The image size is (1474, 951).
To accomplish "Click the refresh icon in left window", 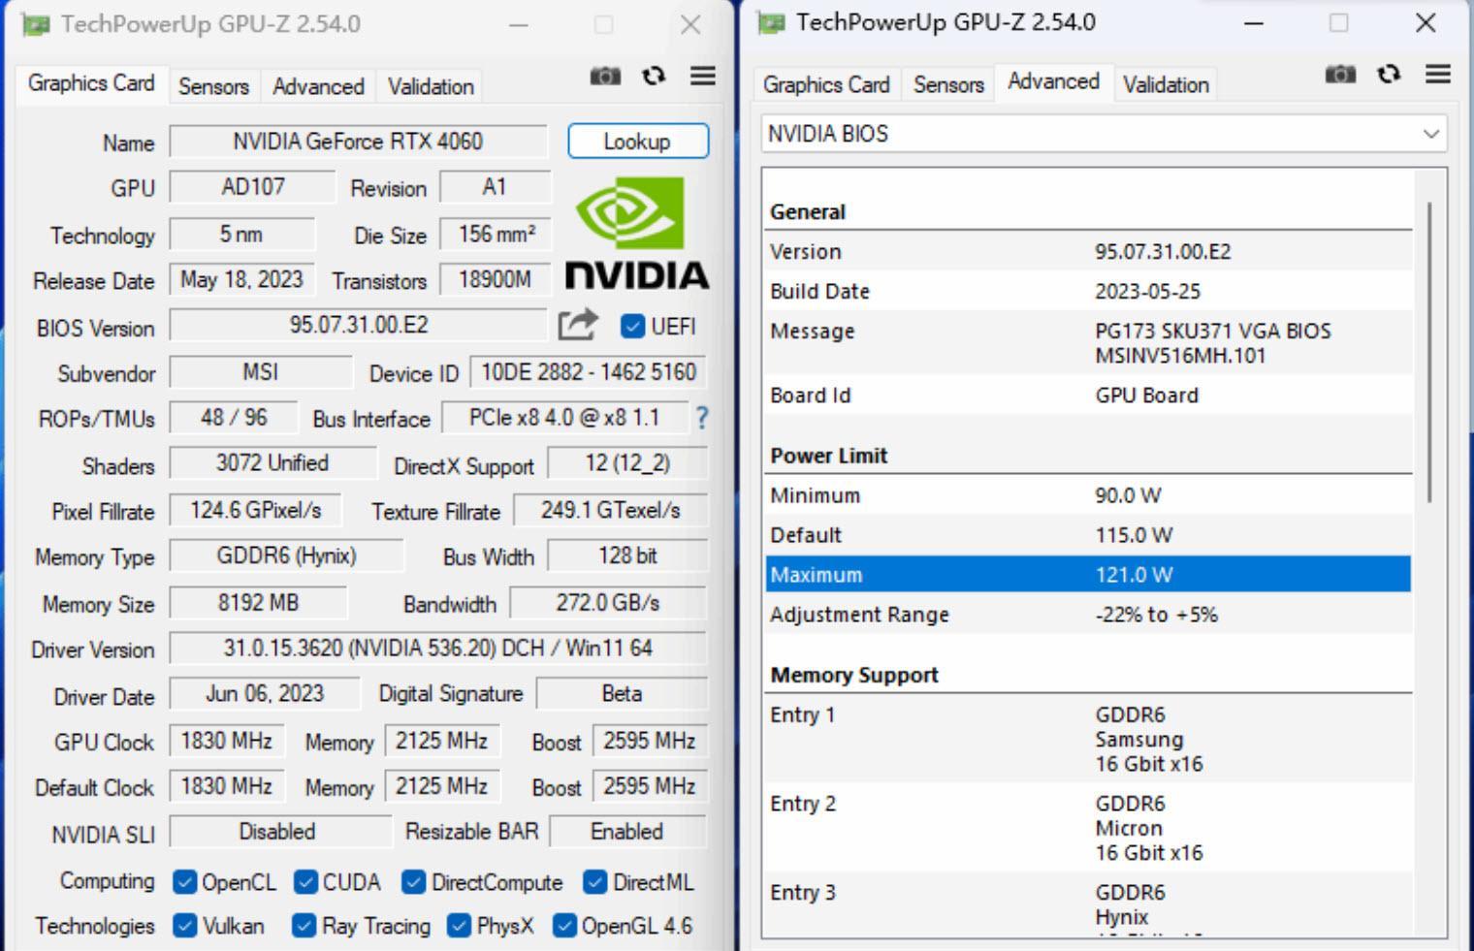I will pyautogui.click(x=654, y=76).
